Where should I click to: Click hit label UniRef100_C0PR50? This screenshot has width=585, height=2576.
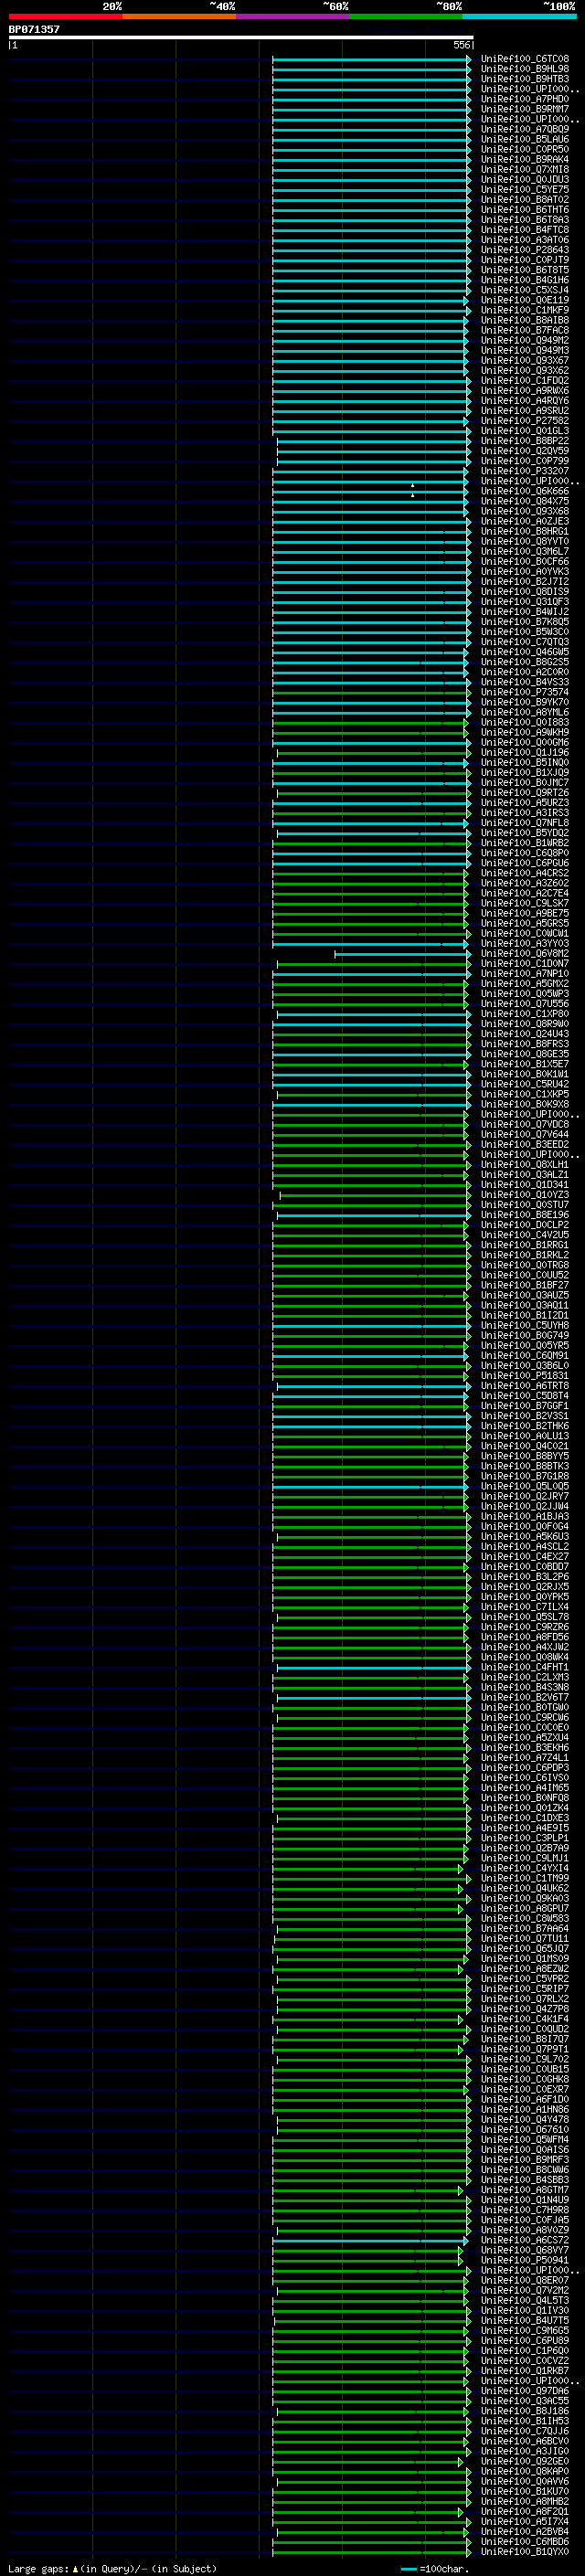(x=524, y=149)
